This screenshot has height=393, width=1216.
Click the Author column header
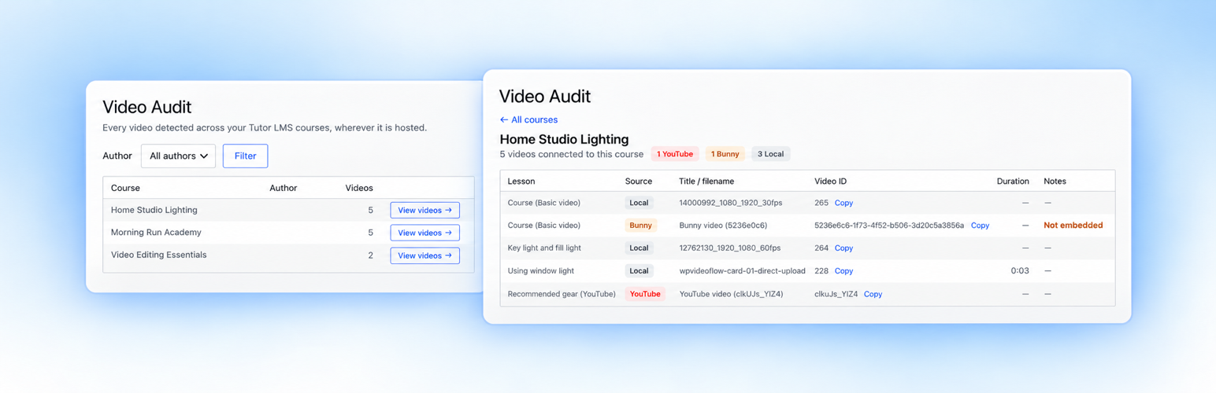(x=284, y=188)
